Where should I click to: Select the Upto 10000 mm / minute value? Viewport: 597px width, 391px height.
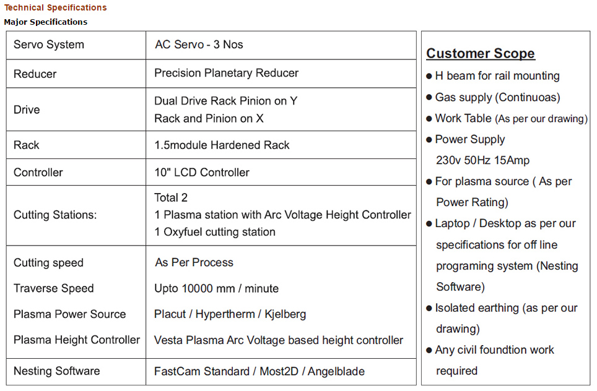point(216,288)
